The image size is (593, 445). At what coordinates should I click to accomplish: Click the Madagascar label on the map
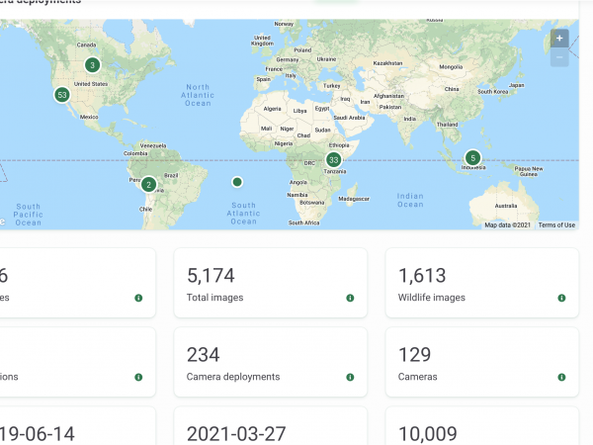pos(354,199)
